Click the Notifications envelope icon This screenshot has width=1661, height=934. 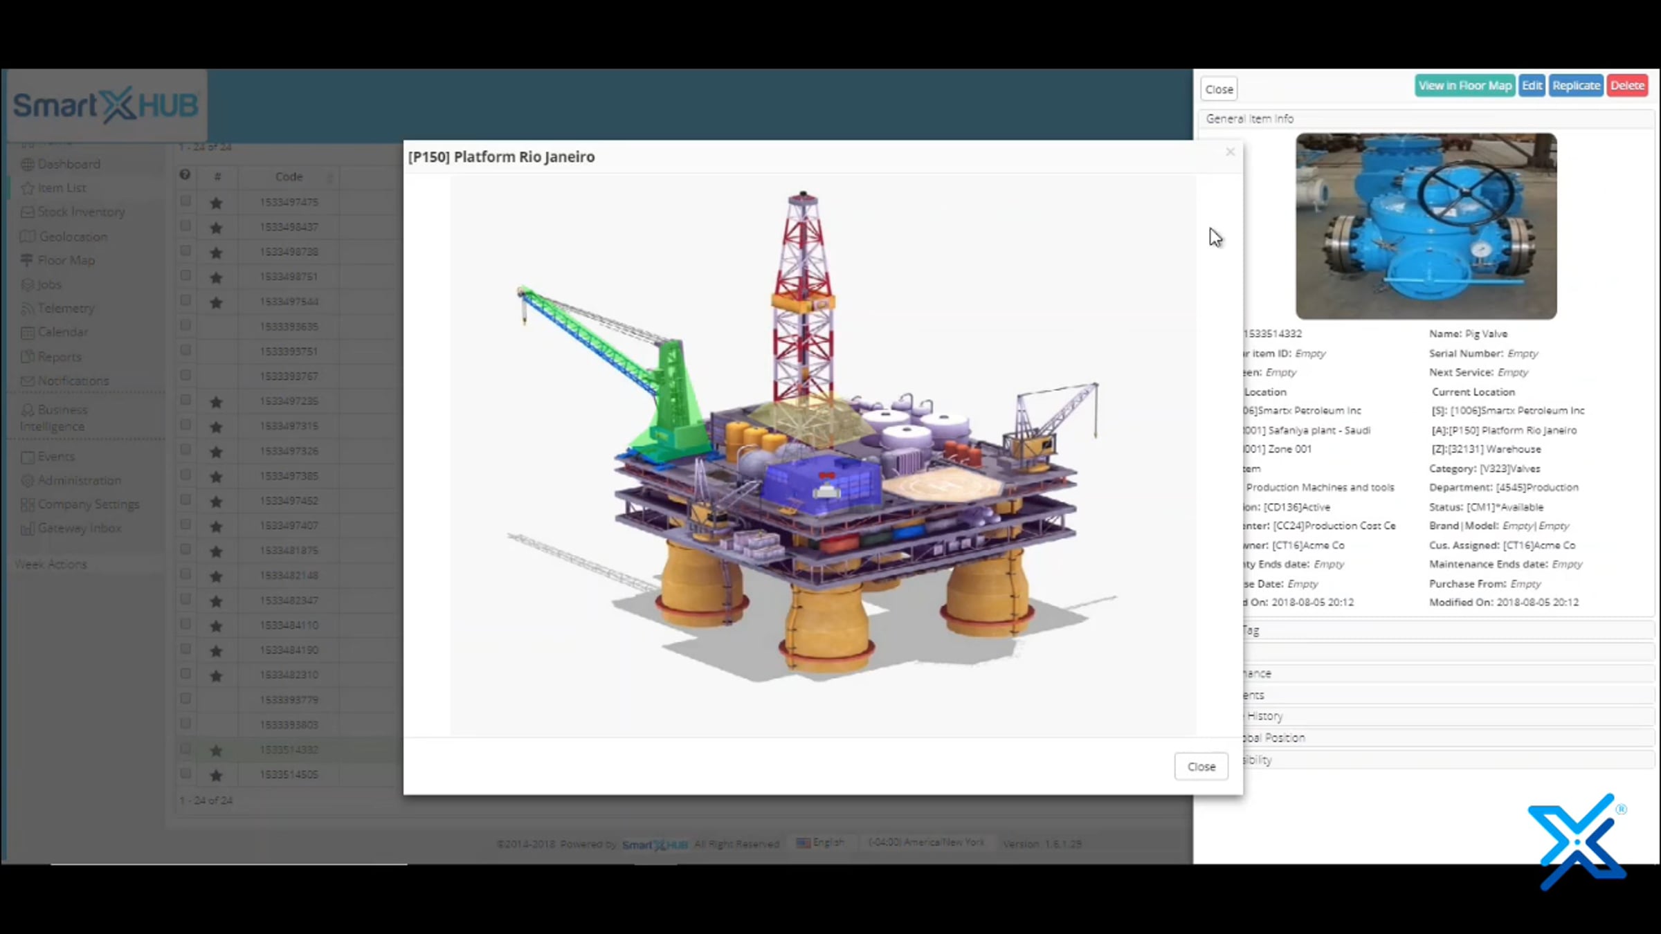click(x=27, y=381)
